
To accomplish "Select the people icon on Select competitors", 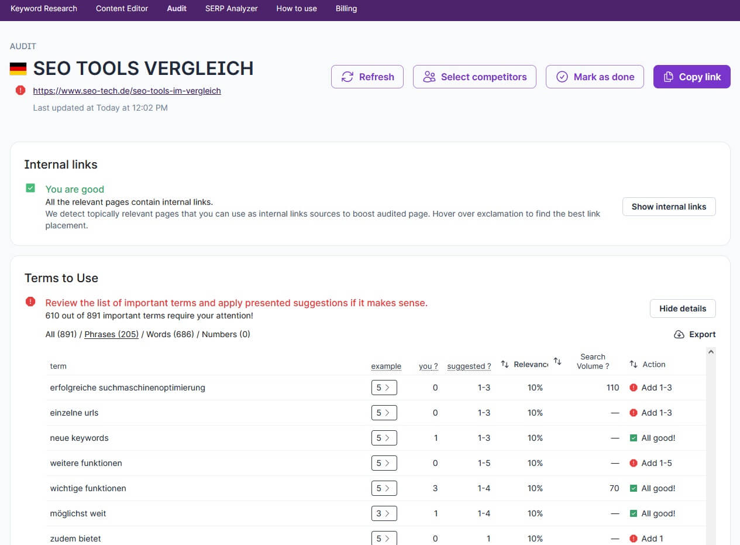I will coord(430,77).
